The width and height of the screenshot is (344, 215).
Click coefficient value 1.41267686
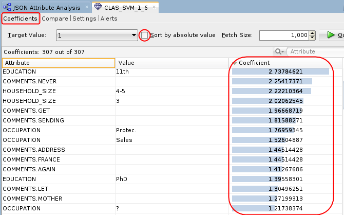(x=285, y=169)
